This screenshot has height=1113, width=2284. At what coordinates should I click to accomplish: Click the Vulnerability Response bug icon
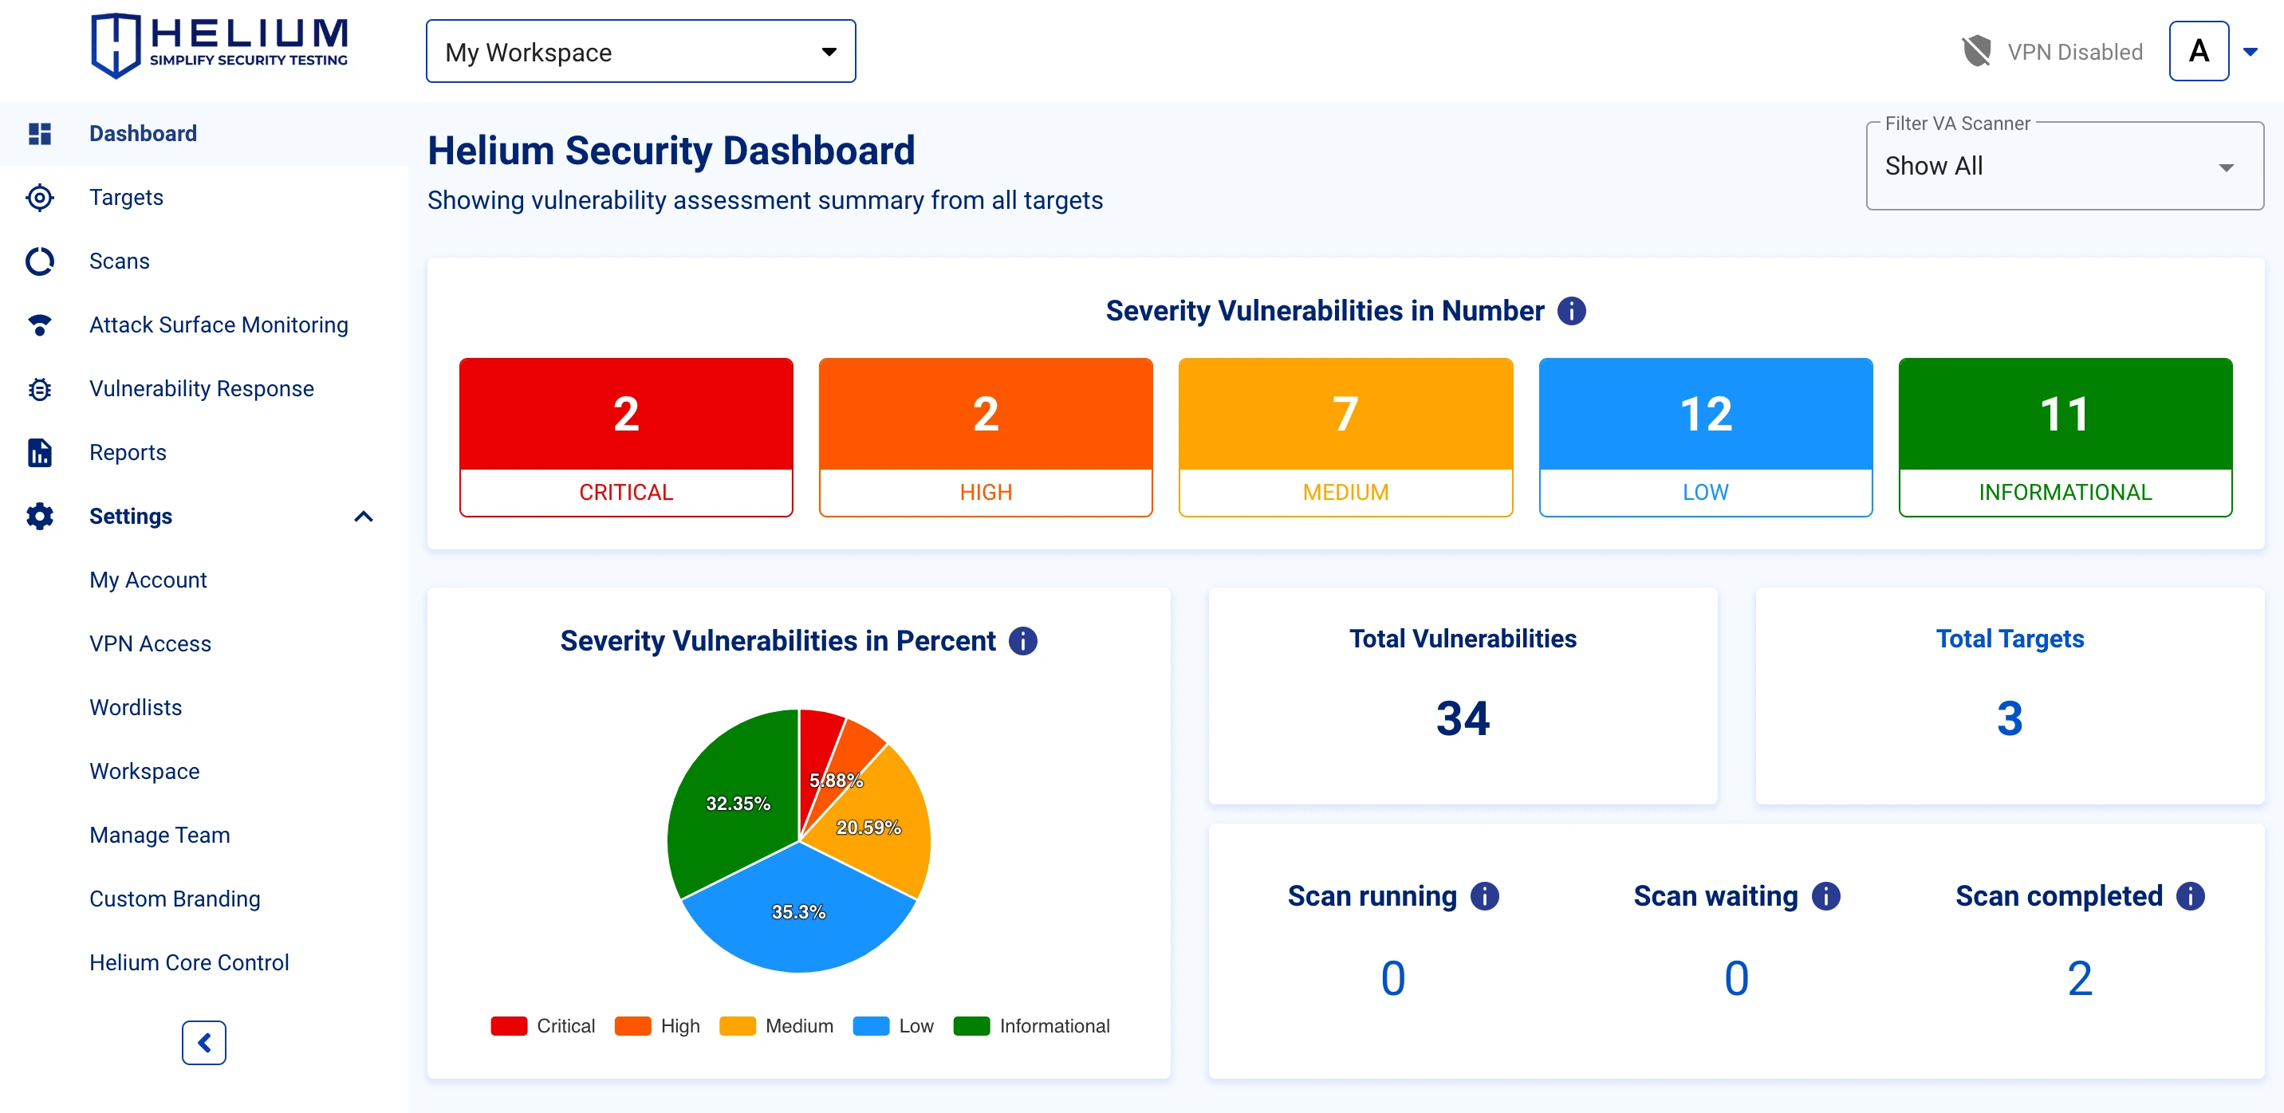[x=39, y=389]
